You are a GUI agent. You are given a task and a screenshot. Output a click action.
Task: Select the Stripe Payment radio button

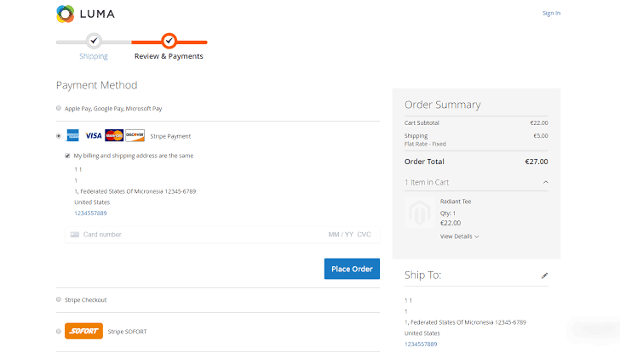[59, 136]
